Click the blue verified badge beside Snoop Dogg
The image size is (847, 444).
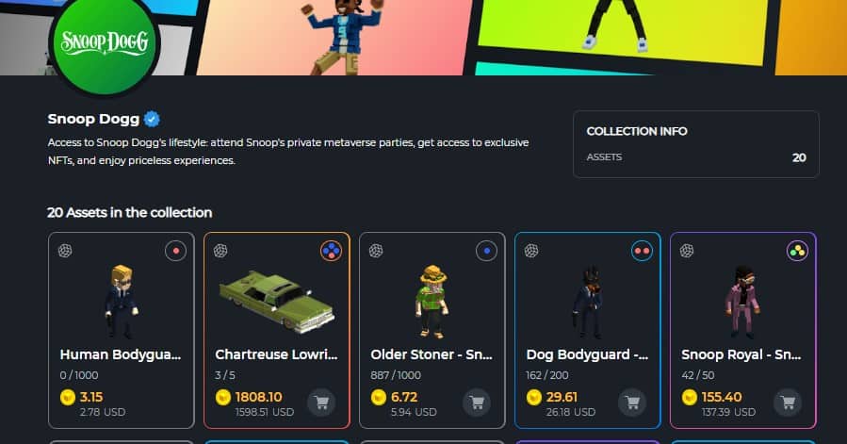point(153,119)
